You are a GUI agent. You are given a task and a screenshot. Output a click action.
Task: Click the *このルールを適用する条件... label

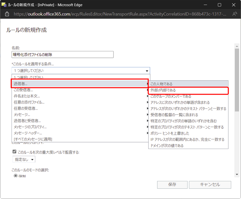pyautogui.click(x=33, y=64)
